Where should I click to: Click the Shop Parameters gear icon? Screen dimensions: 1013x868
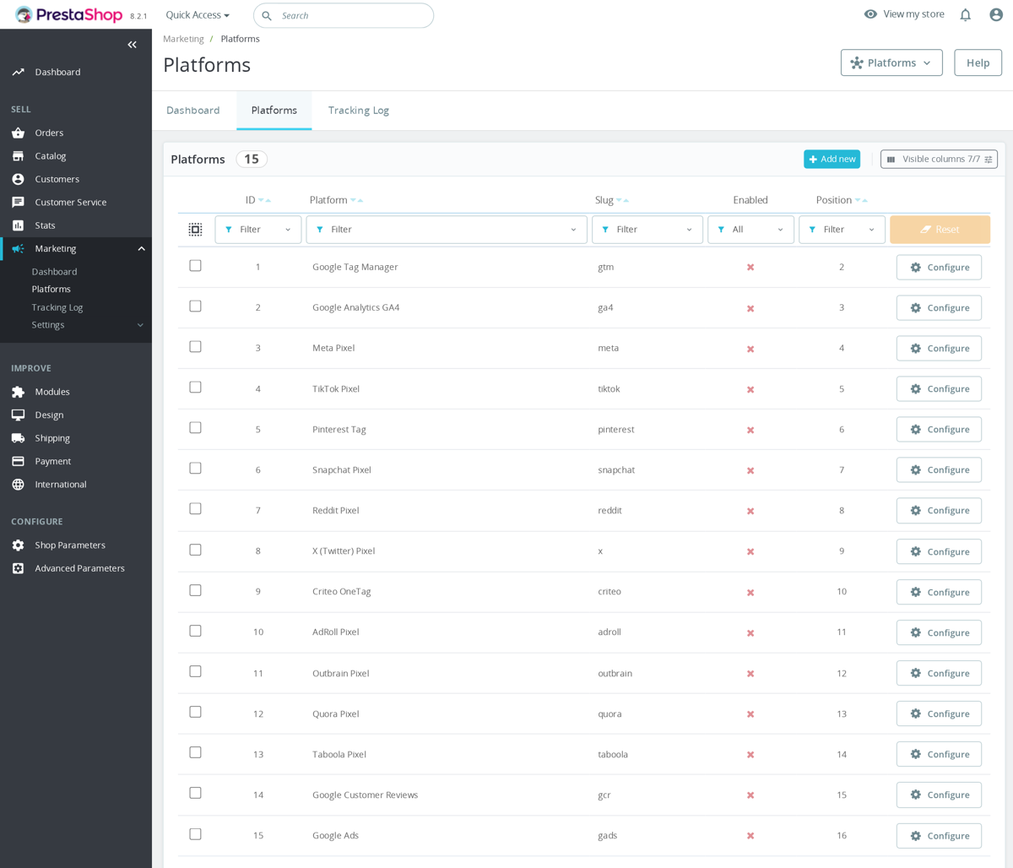point(18,545)
